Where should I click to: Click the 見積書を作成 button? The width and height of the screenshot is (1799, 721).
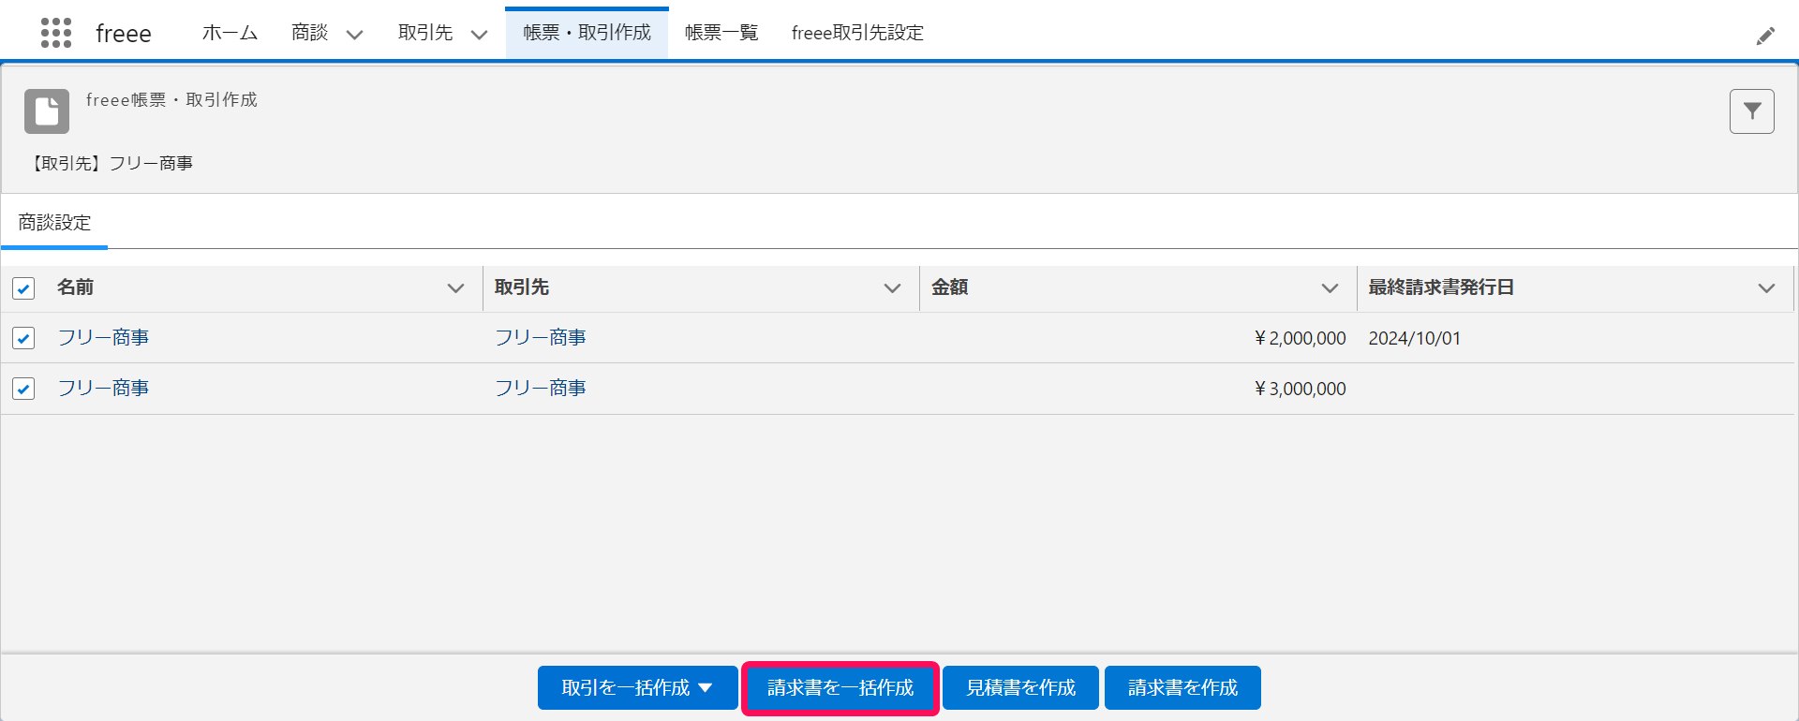(1020, 688)
